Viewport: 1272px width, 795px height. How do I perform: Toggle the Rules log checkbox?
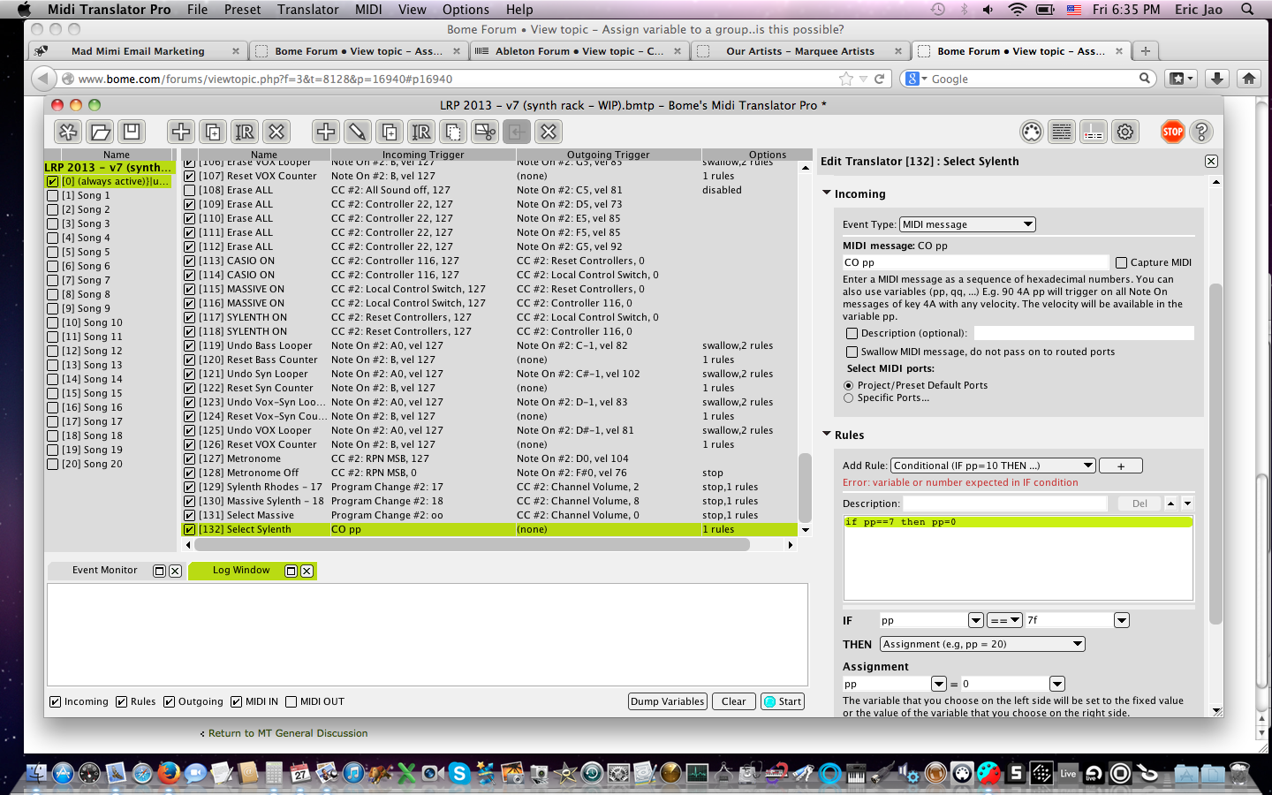coord(122,702)
